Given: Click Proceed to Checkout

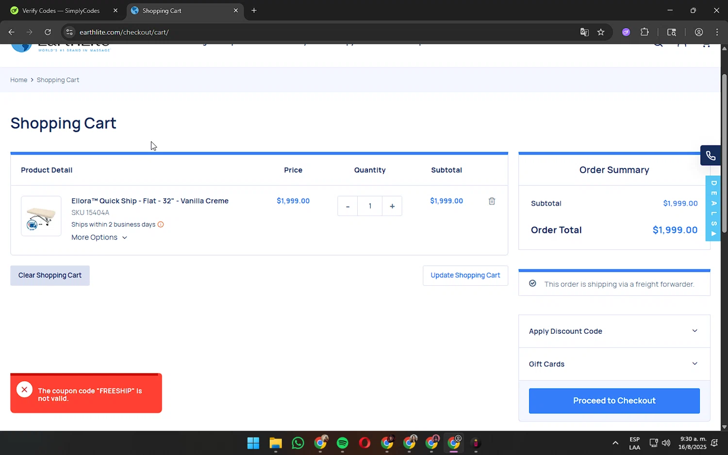Looking at the screenshot, I should coord(614,401).
